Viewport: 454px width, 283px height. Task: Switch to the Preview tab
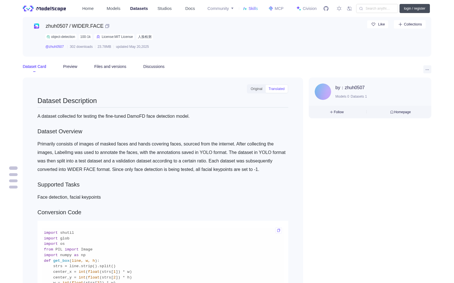click(x=70, y=67)
